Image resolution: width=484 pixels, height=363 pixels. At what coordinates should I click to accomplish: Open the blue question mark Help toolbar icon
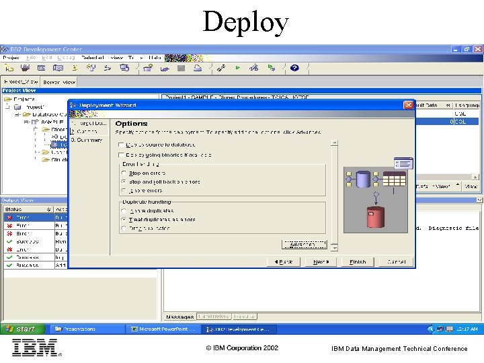294,68
